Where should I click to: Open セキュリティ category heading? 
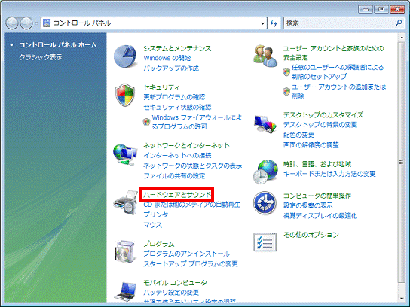click(161, 87)
